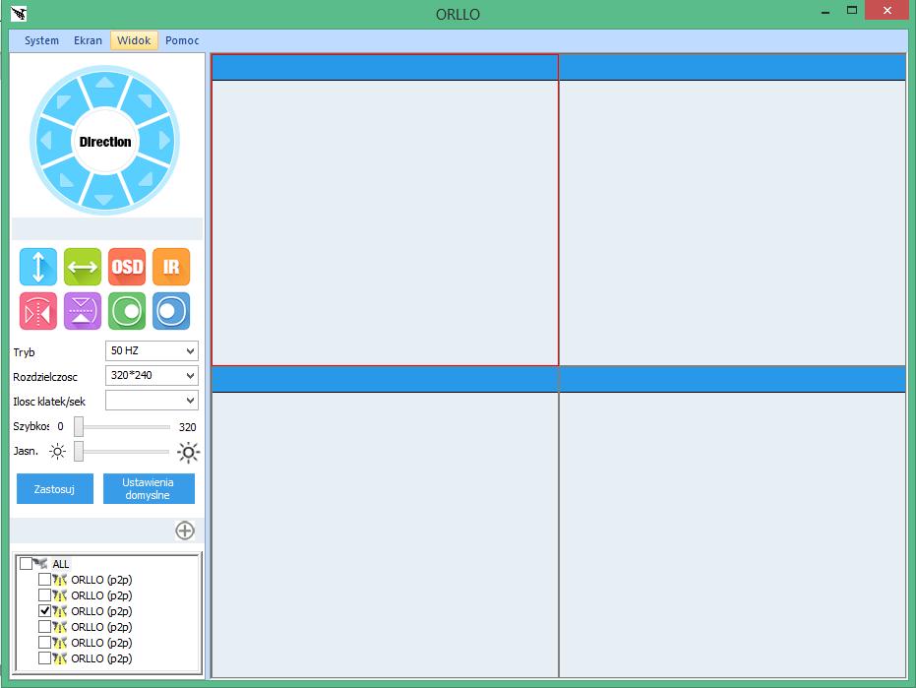Click the left arrow on Direction pad
The image size is (916, 688).
coord(46,141)
